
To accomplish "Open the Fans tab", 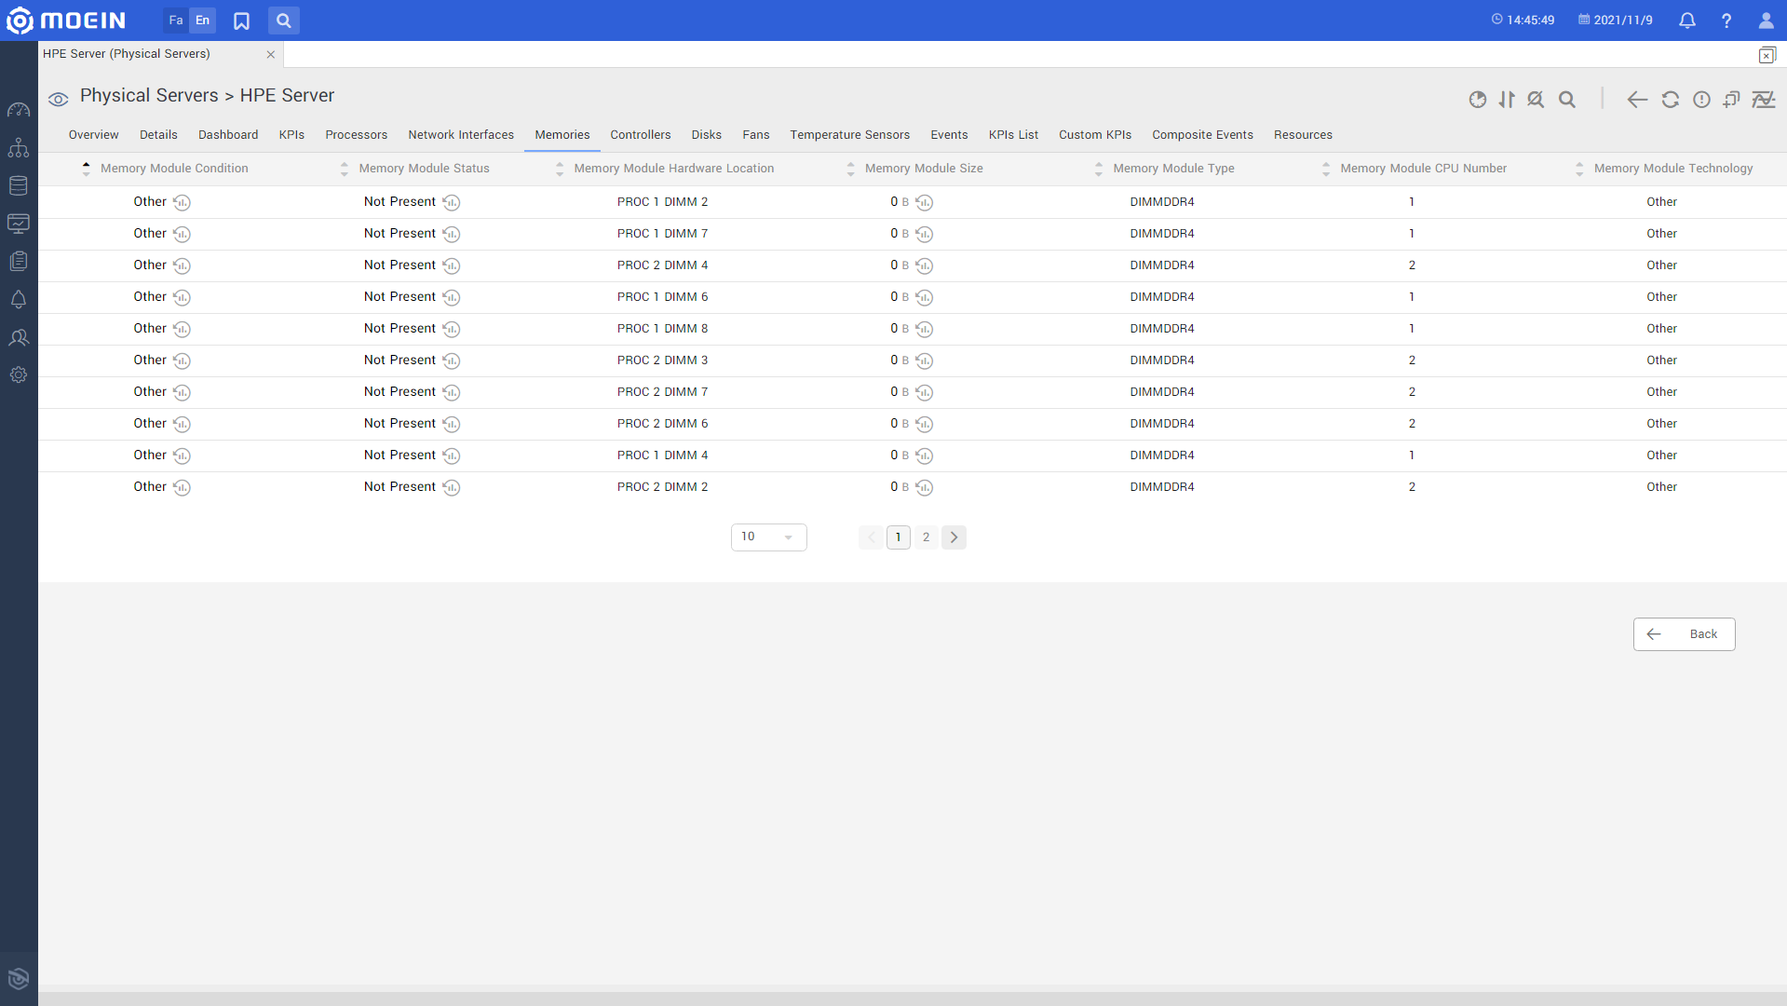I will (755, 135).
